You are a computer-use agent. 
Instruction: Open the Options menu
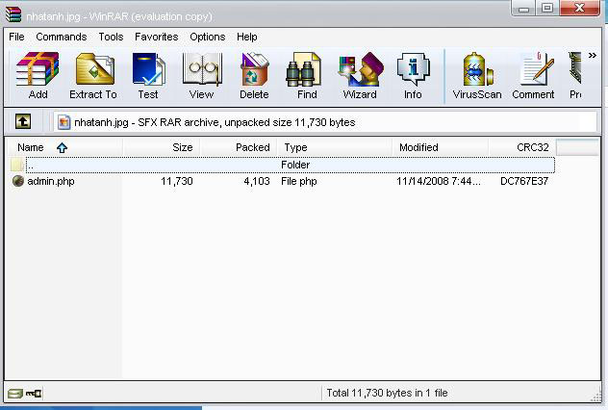(208, 37)
